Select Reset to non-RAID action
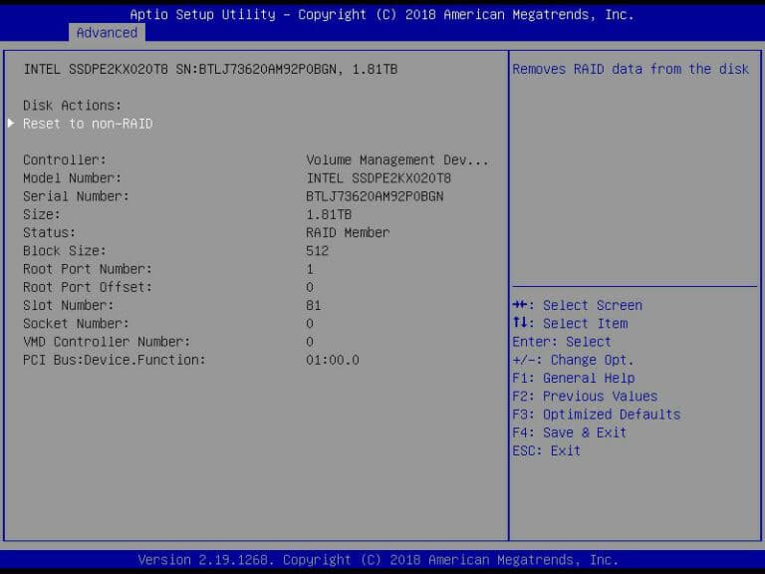Viewport: 765px width, 574px height. tap(88, 124)
